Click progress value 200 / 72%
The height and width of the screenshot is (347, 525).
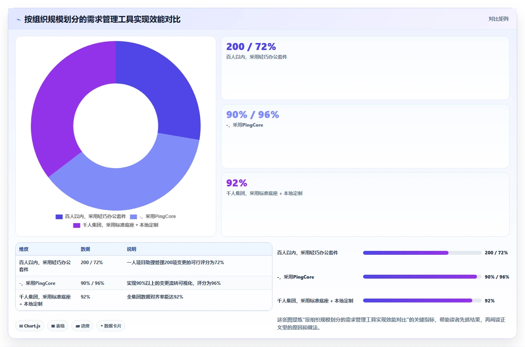click(496, 253)
